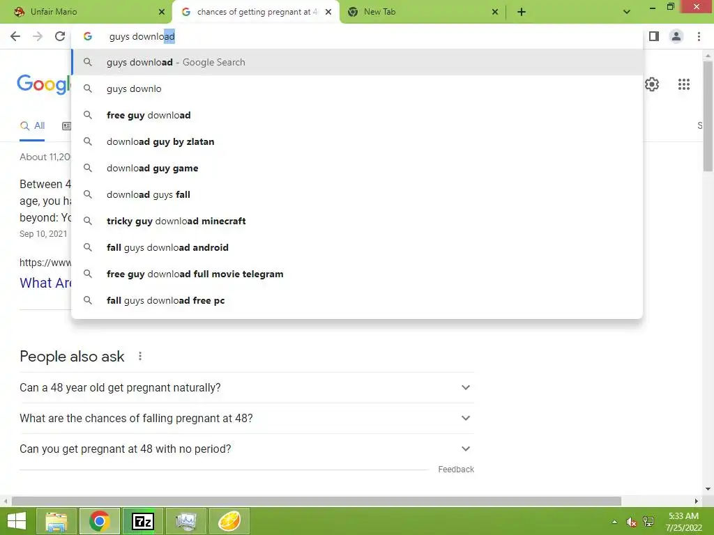The width and height of the screenshot is (714, 535).
Task: Open 7-Zip from the taskbar
Action: click(142, 521)
